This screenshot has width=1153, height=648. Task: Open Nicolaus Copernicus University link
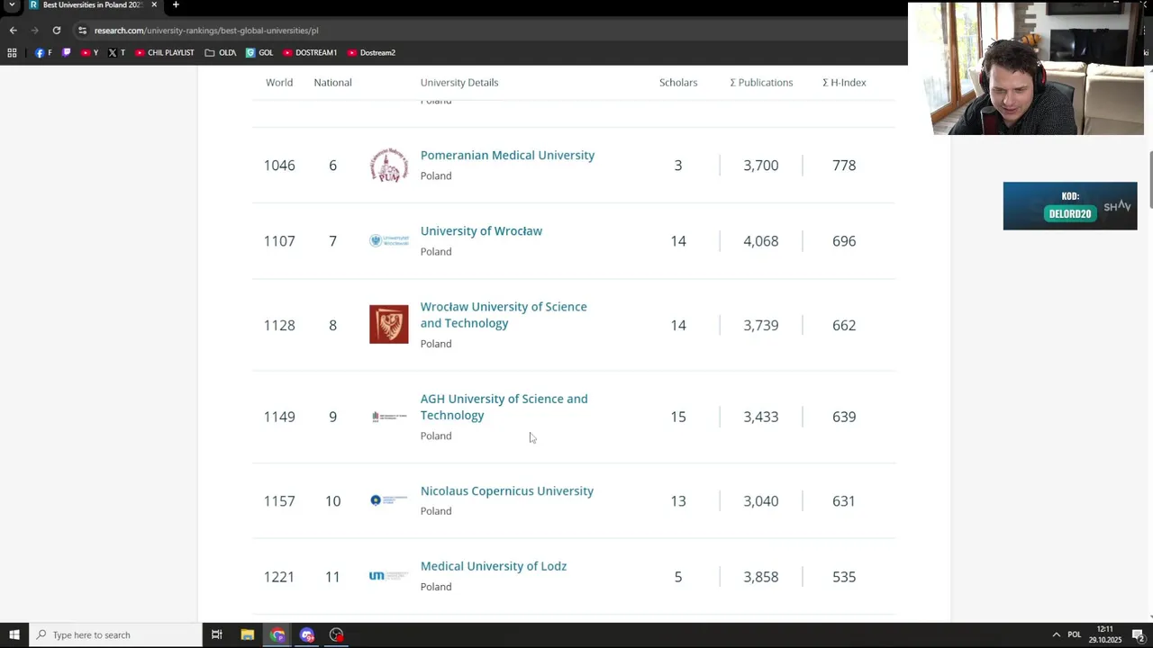coord(506,490)
